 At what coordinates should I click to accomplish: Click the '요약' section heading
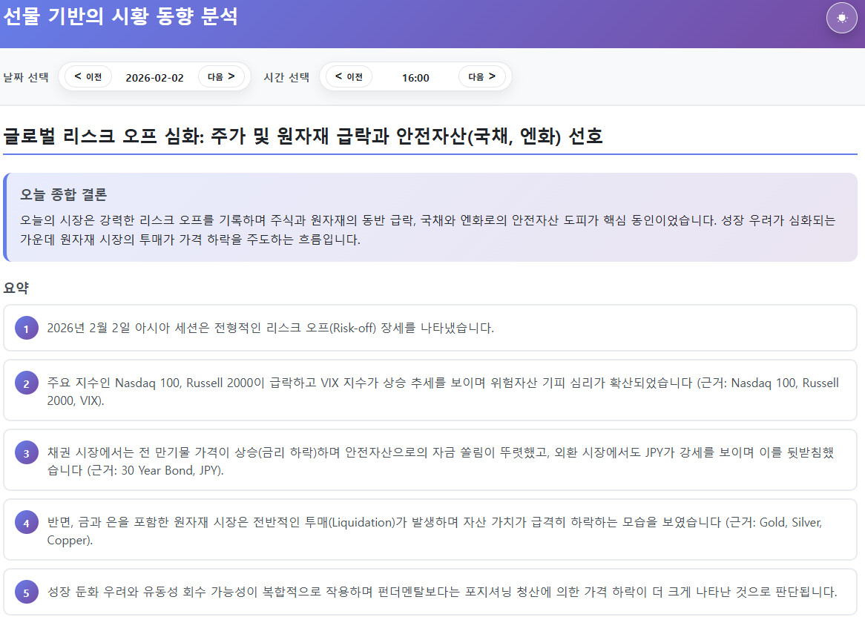16,288
